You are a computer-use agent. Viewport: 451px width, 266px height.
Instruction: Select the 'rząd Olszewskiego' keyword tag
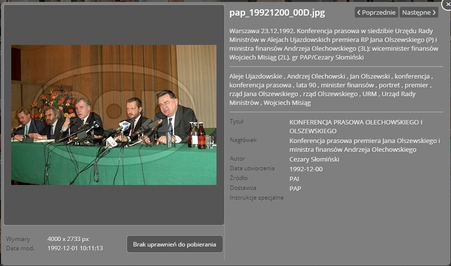pyautogui.click(x=330, y=94)
